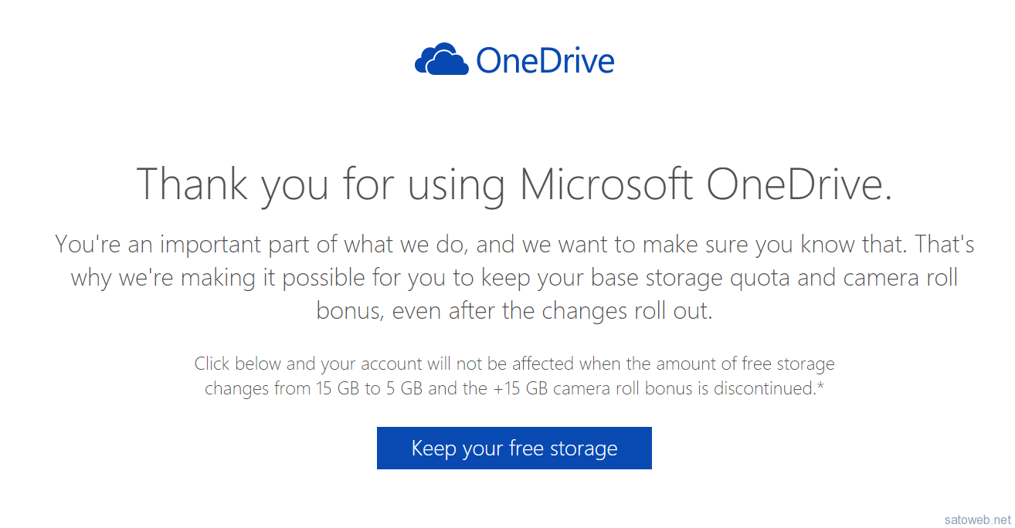Click the +15 GB camera roll bonus text
Viewport: 1015px width, 528px height.
pos(592,388)
